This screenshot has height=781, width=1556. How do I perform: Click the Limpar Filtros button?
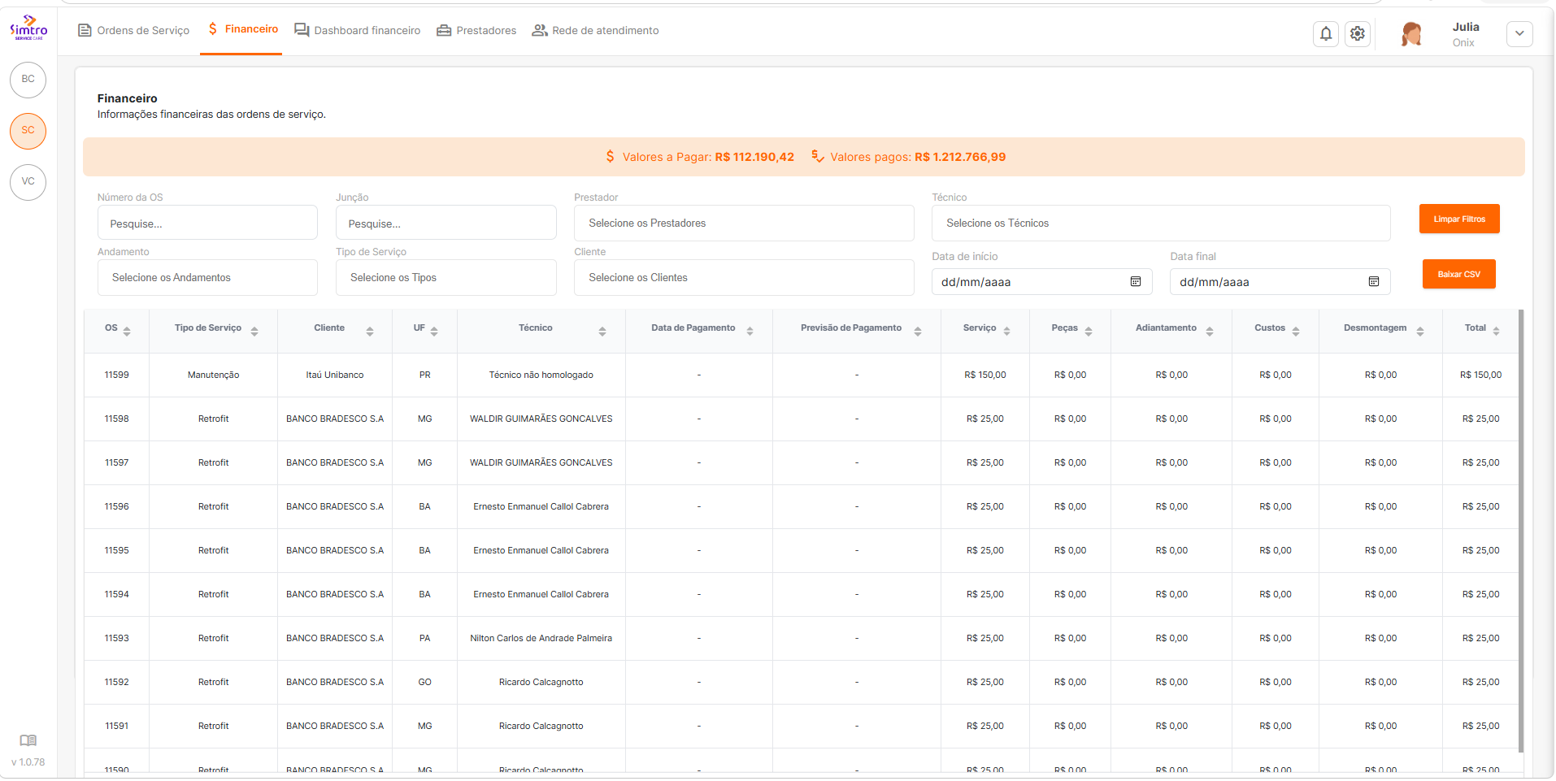[x=1459, y=219]
